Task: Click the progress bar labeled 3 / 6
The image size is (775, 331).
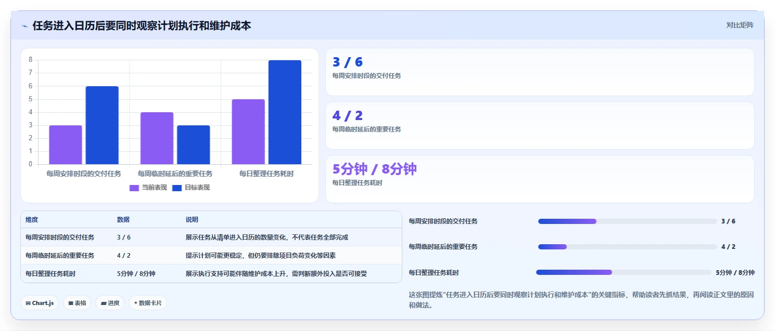Action: (x=627, y=221)
